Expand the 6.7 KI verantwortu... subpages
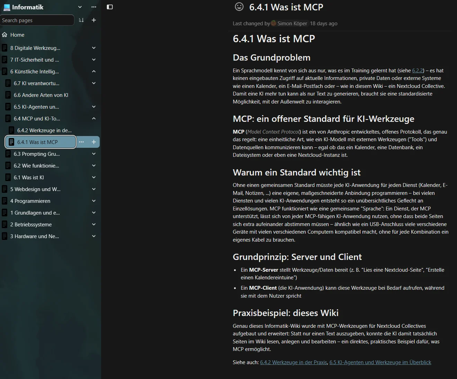The height and width of the screenshot is (379, 457). click(x=94, y=83)
